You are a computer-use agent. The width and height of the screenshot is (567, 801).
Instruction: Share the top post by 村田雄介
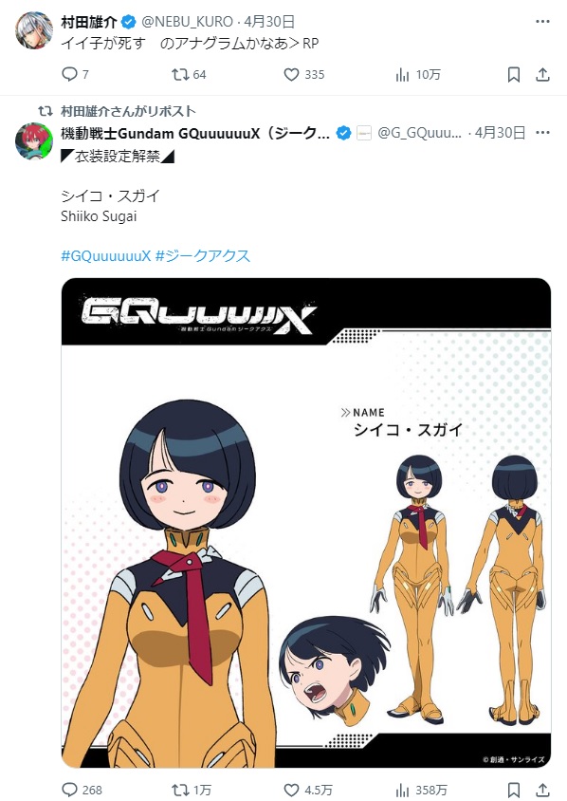(542, 75)
